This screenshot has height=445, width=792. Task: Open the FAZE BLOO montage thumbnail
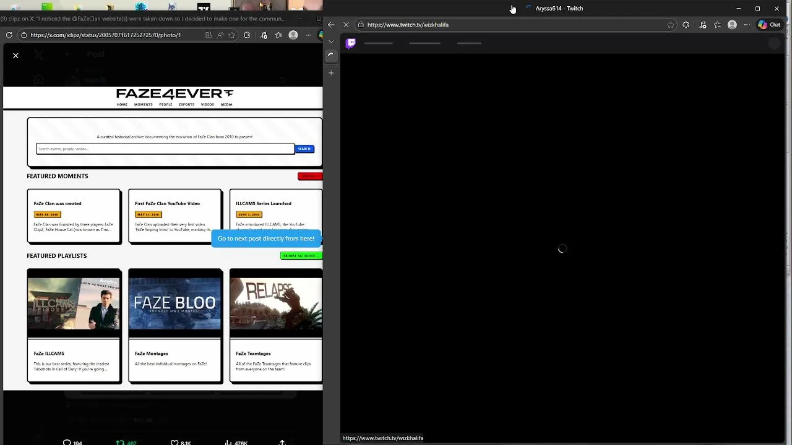(175, 303)
